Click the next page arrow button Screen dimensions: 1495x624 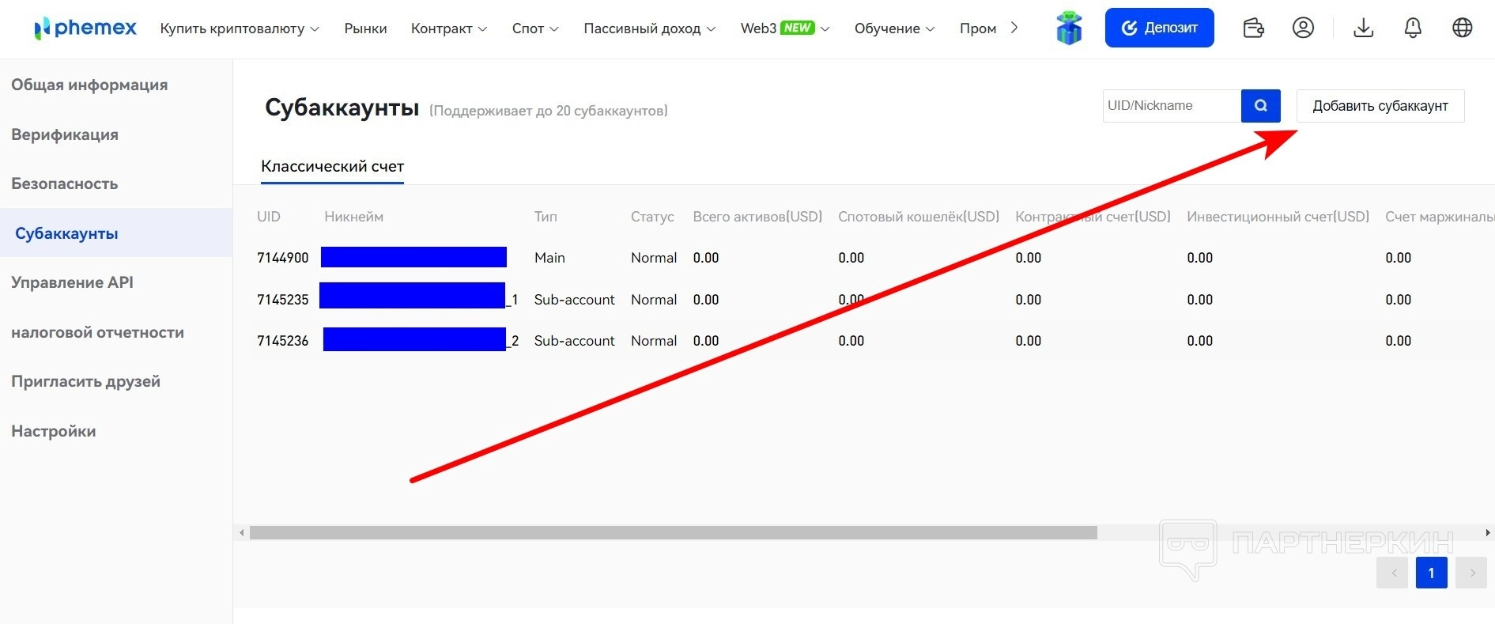[1471, 573]
